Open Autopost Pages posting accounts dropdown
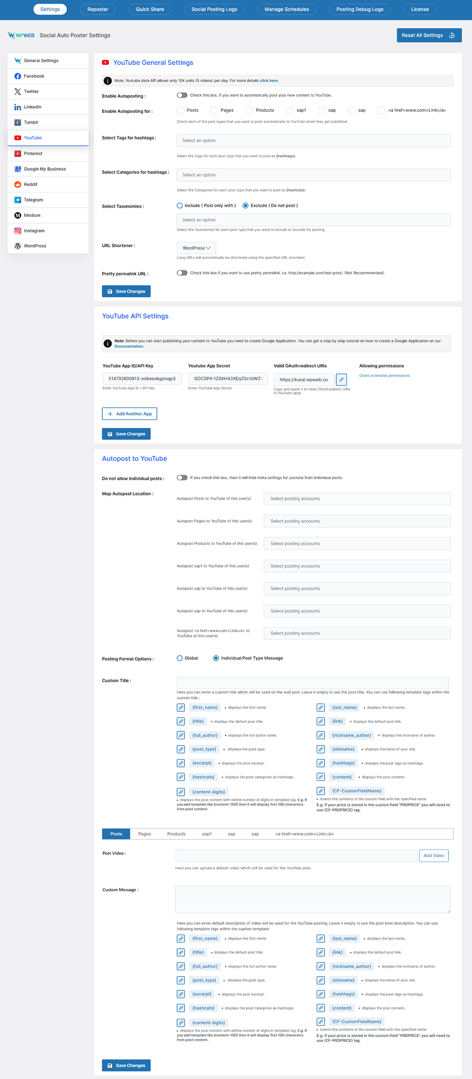 [357, 521]
